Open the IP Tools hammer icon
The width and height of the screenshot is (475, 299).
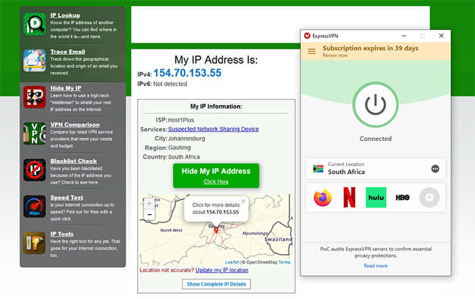tap(35, 243)
